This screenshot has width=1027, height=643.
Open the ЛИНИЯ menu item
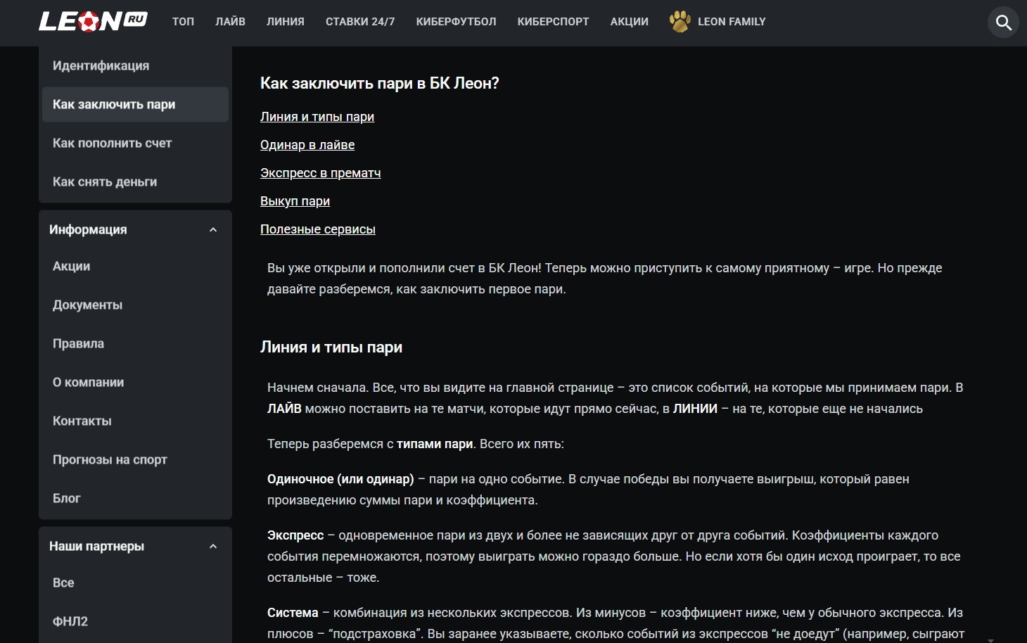(x=286, y=22)
